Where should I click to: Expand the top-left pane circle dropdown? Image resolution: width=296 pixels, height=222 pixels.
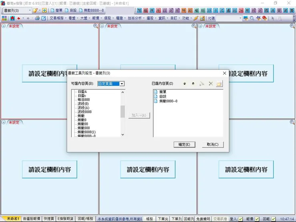tap(4, 26)
